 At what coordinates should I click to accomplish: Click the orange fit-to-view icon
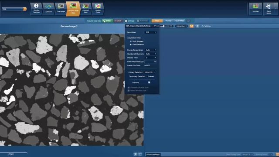click(191, 26)
